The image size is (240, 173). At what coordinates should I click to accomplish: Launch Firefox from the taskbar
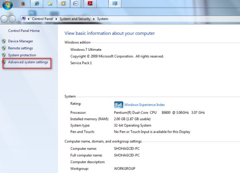(x=23, y=3)
